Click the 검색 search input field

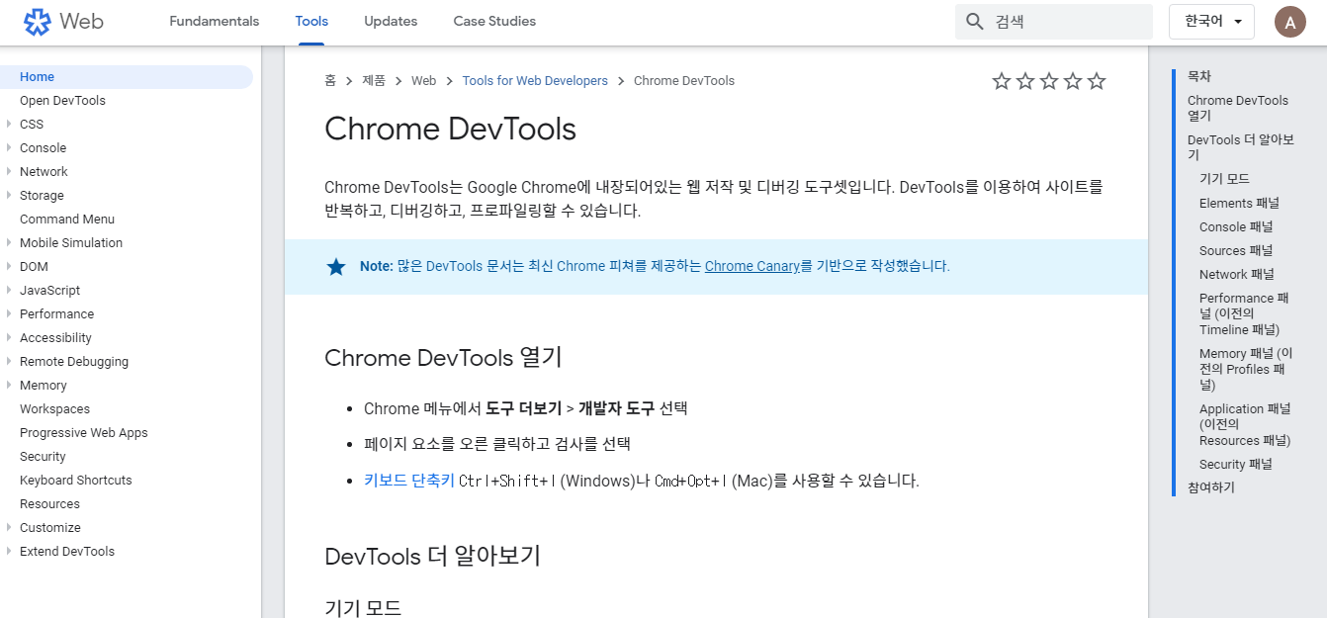point(1068,22)
